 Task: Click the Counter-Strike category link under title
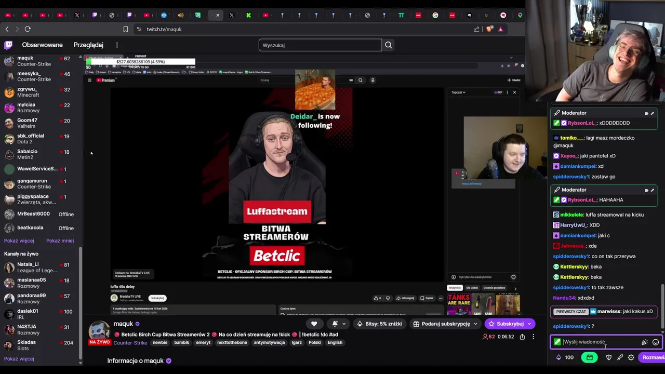[x=130, y=343]
